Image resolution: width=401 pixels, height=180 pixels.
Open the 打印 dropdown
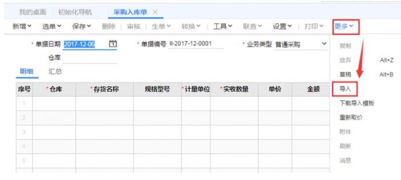(x=314, y=26)
